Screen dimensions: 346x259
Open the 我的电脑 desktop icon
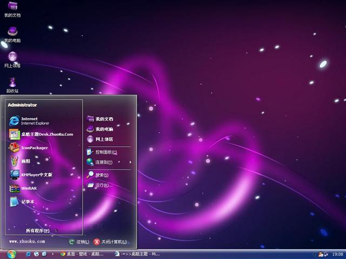tap(12, 33)
